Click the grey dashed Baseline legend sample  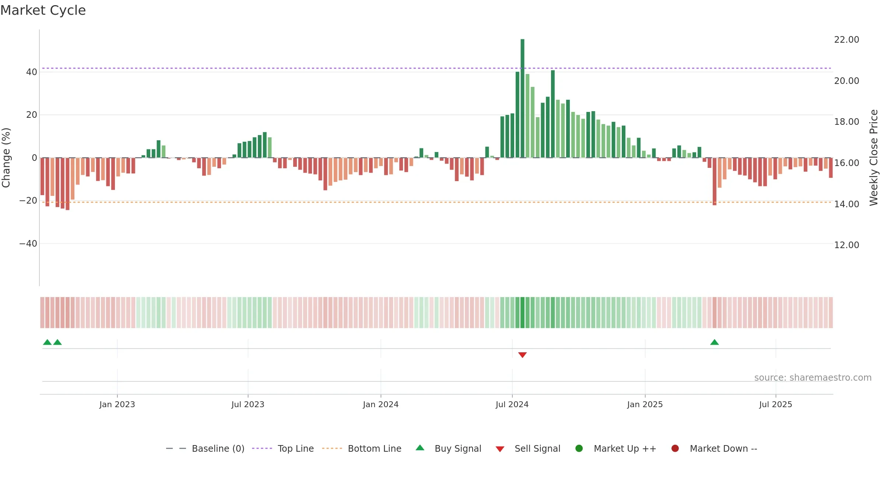coord(176,448)
